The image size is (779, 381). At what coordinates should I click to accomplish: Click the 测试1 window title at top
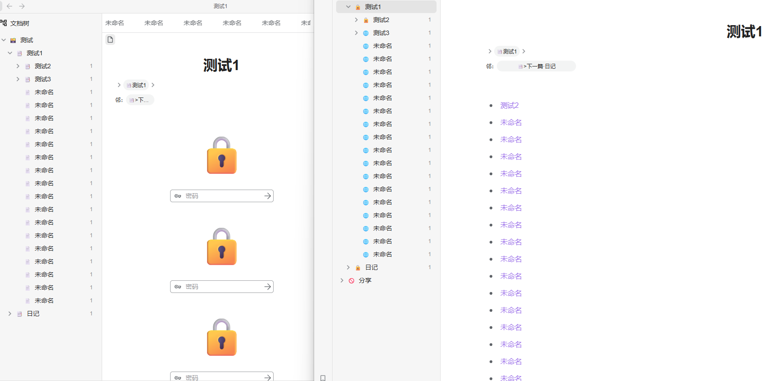click(x=221, y=6)
